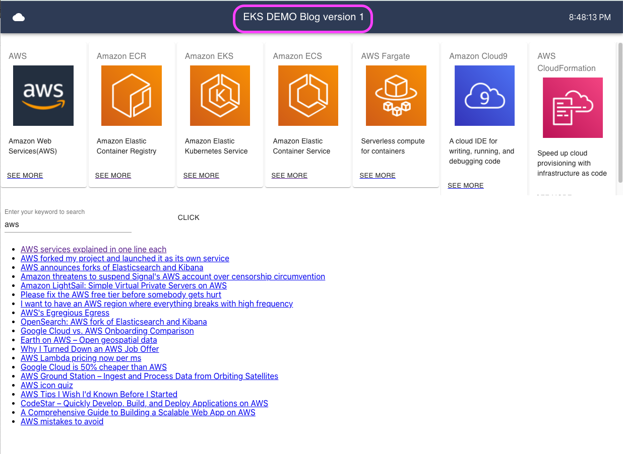The width and height of the screenshot is (623, 454).
Task: Click the "AWS's Egregious Egress" link
Action: click(x=65, y=313)
